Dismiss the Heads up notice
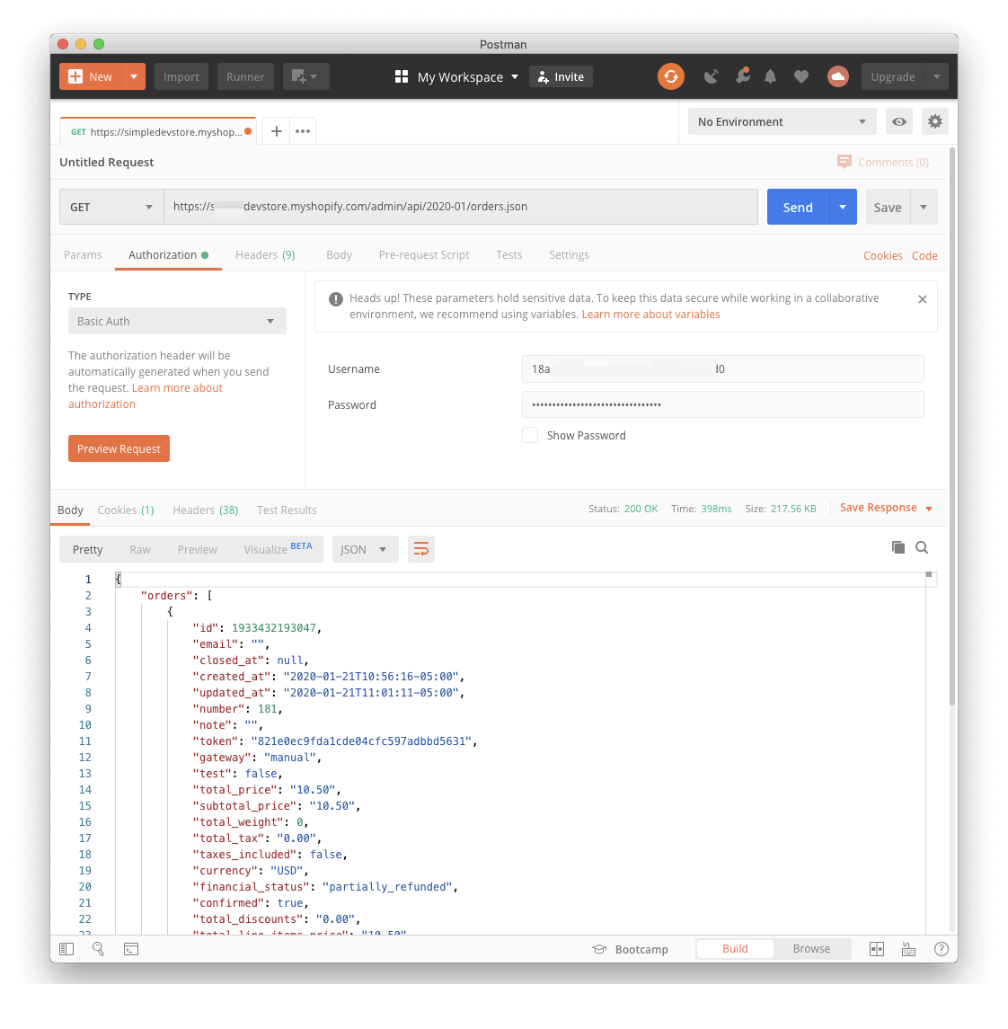Image resolution: width=1008 pixels, height=1029 pixels. point(922,299)
